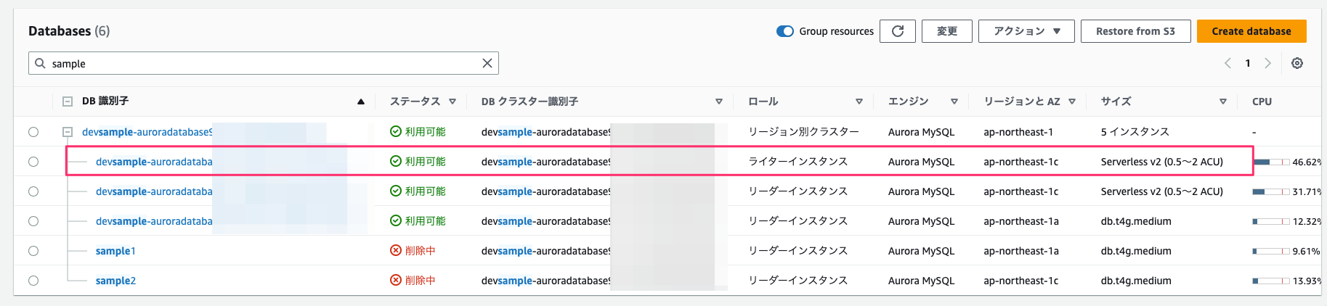Click inside the sample search field

(264, 63)
